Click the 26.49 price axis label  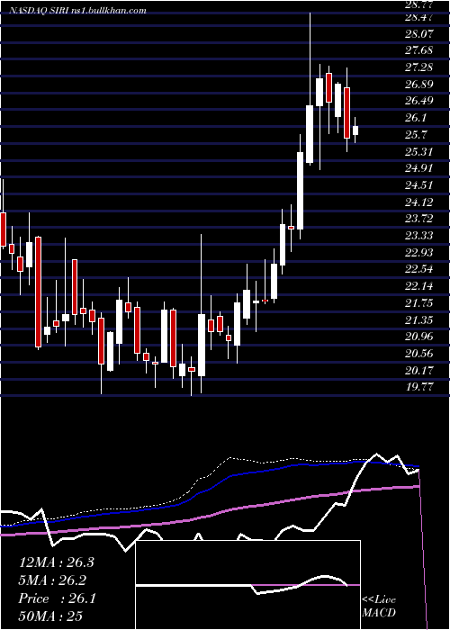click(x=419, y=101)
